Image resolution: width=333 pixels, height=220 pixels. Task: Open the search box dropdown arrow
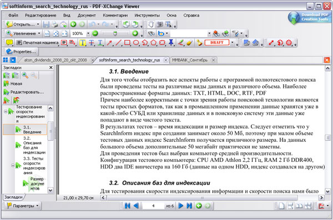point(209,33)
